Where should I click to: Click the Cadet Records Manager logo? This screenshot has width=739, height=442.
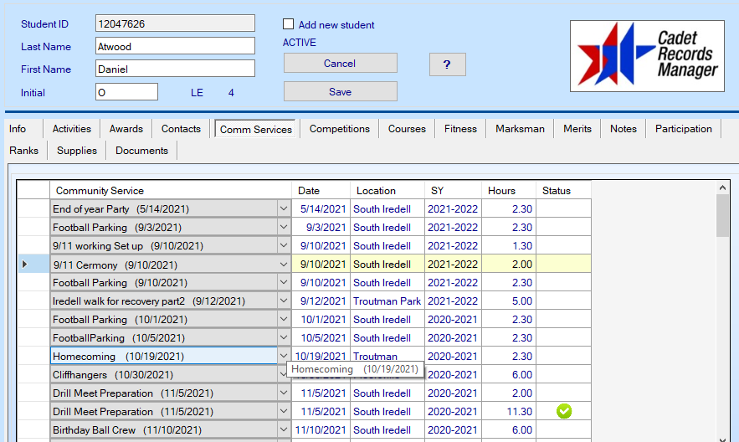click(647, 56)
